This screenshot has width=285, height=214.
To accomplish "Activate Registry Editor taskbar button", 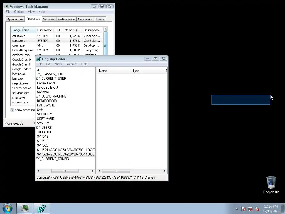I will [x=42, y=208].
